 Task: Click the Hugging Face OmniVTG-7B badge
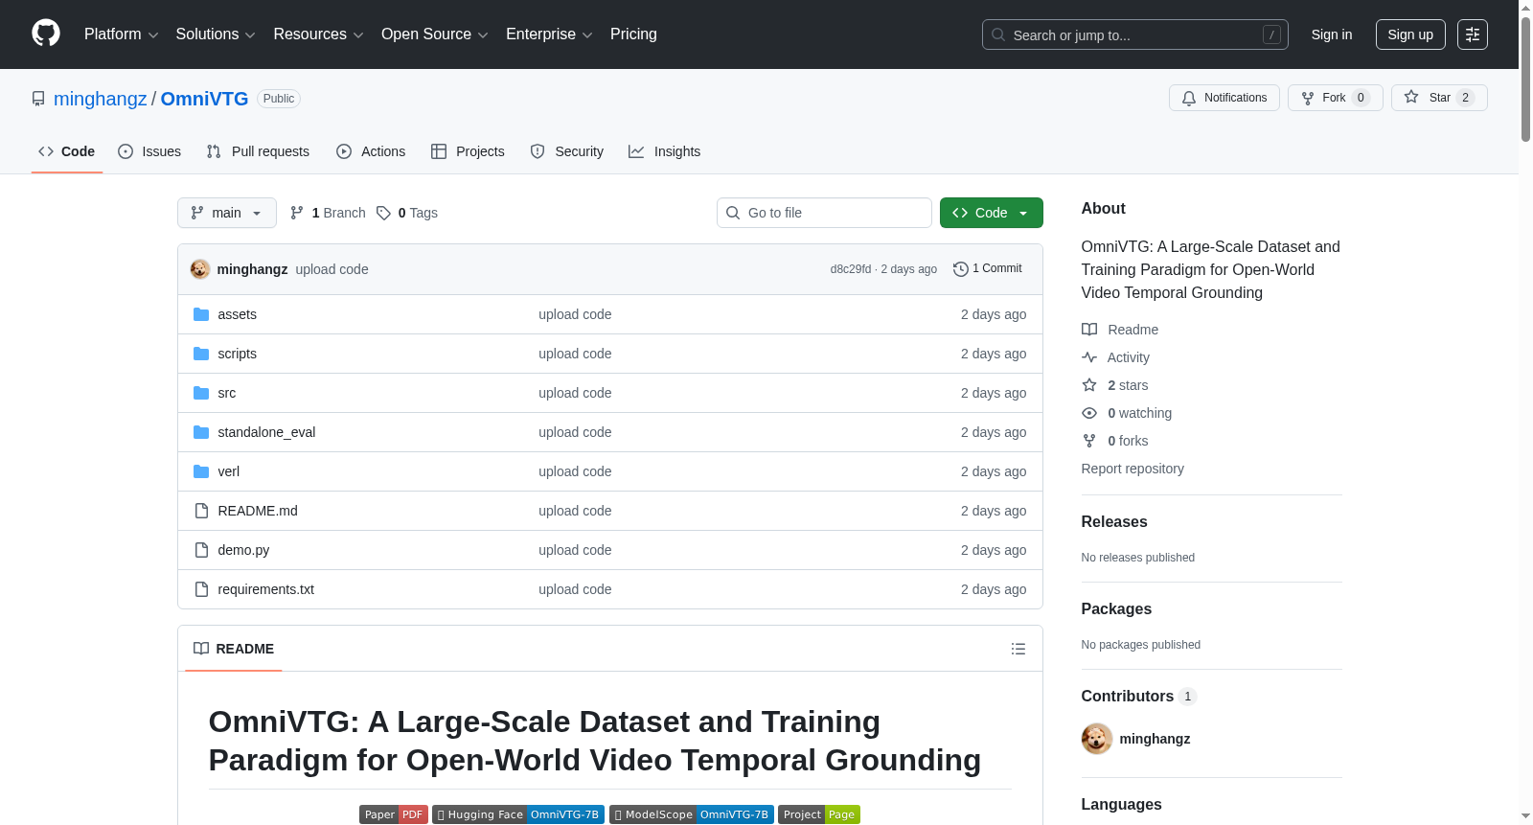[518, 814]
